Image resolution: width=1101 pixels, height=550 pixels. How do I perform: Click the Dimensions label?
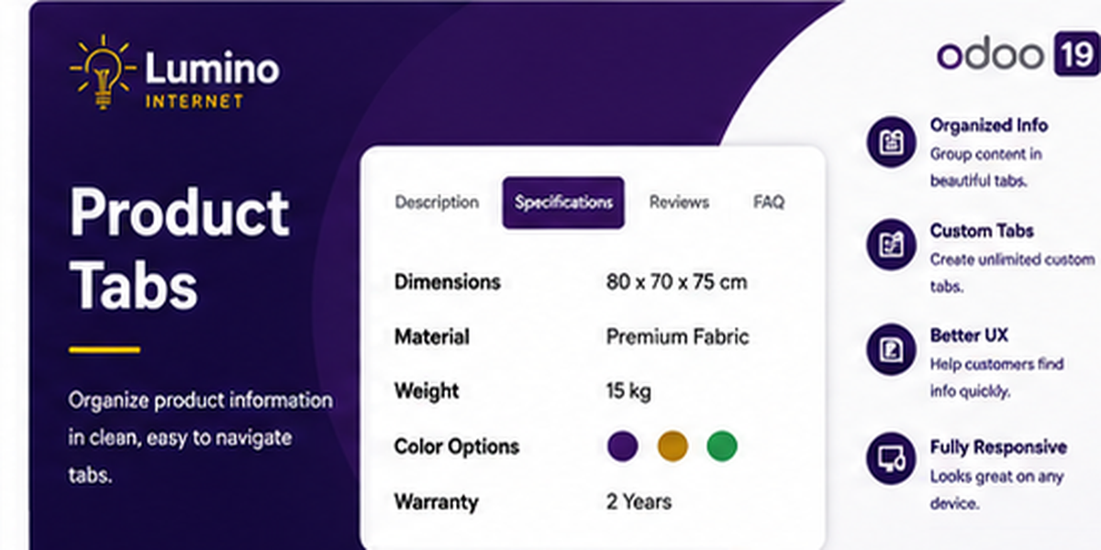click(448, 281)
